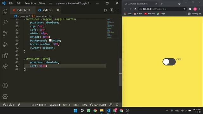This screenshot has width=203, height=114.
Task: Open the Selection menu
Action: pos(30,3)
